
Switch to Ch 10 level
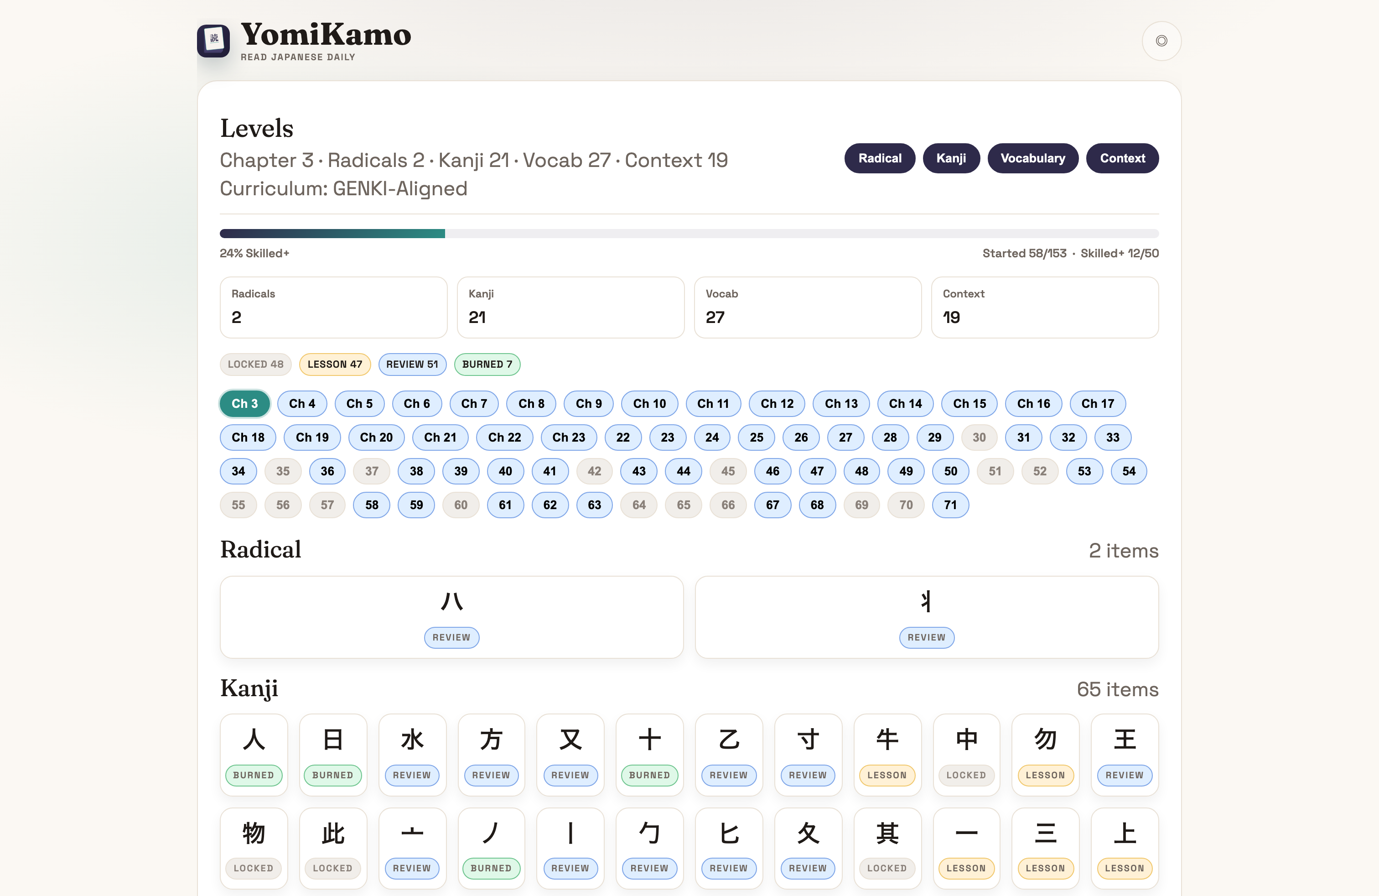(x=649, y=403)
